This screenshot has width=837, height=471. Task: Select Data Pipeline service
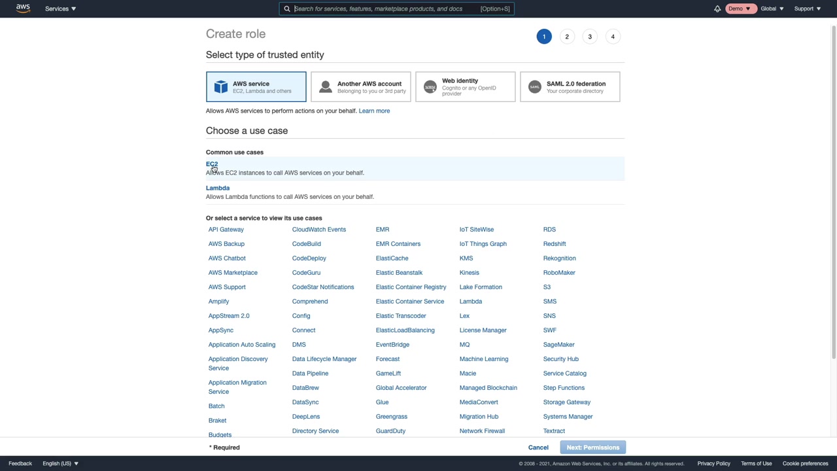click(x=311, y=374)
